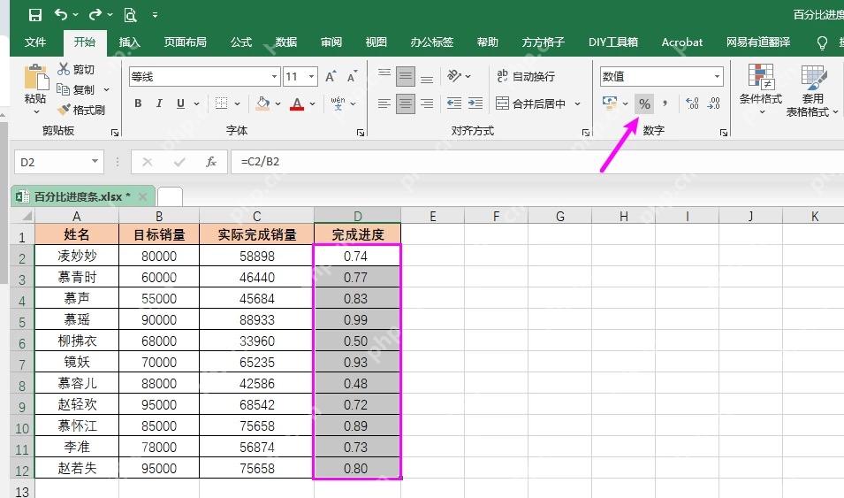Switch to the 公式 tab
This screenshot has height=498, width=844.
click(x=241, y=42)
